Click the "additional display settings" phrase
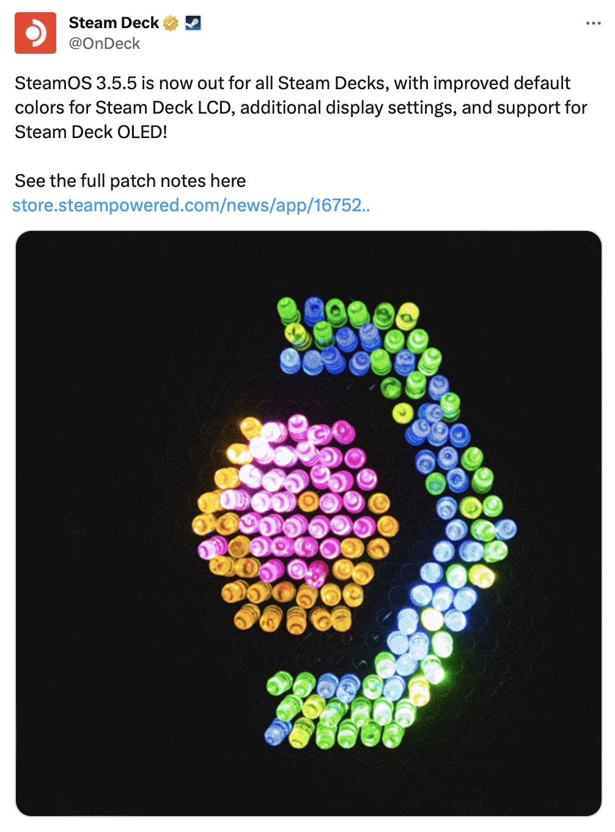The image size is (615, 832). coord(347,108)
